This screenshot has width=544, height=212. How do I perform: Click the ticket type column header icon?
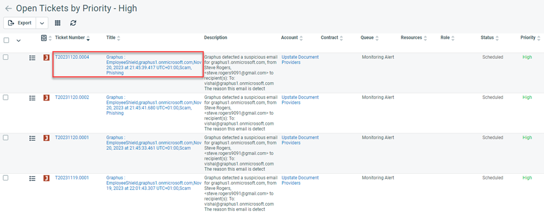point(44,38)
